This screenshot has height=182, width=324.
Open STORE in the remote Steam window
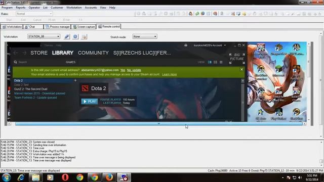(39, 53)
